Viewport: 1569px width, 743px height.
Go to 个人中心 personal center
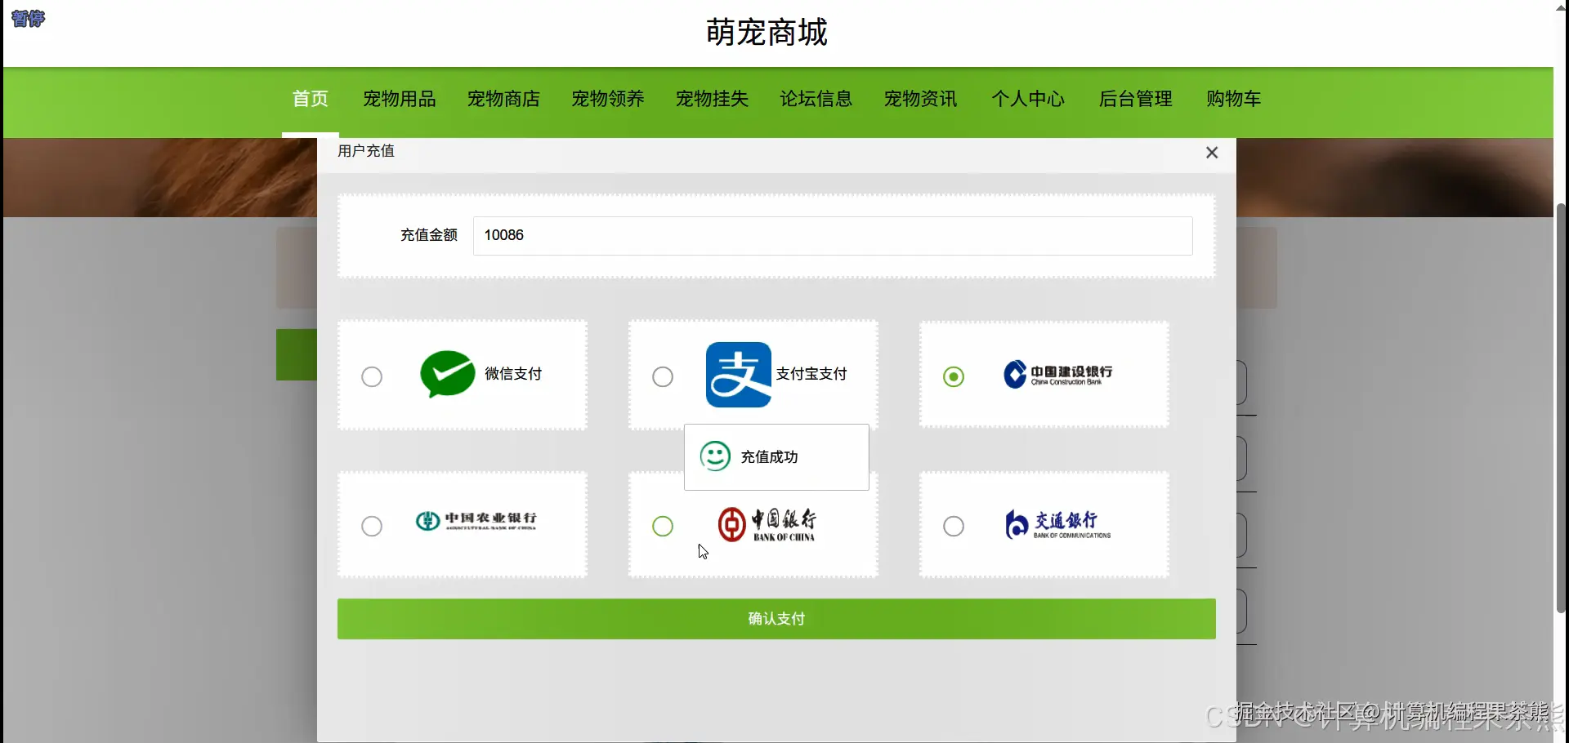1028,99
